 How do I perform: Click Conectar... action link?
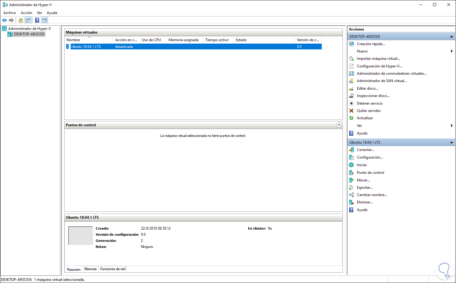(x=365, y=150)
